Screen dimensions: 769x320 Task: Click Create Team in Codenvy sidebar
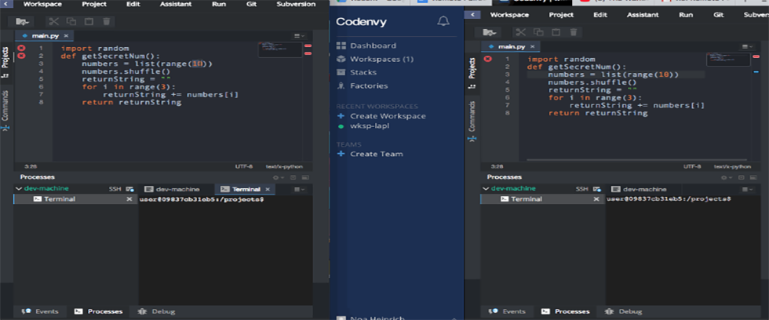tap(370, 154)
